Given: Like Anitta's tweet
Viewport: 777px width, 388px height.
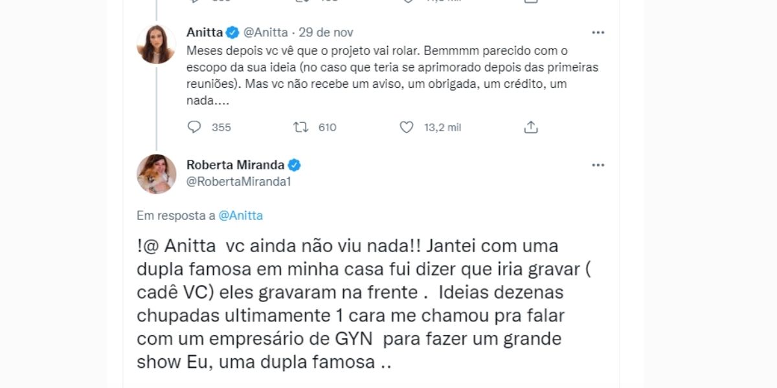Looking at the screenshot, I should click(x=407, y=127).
